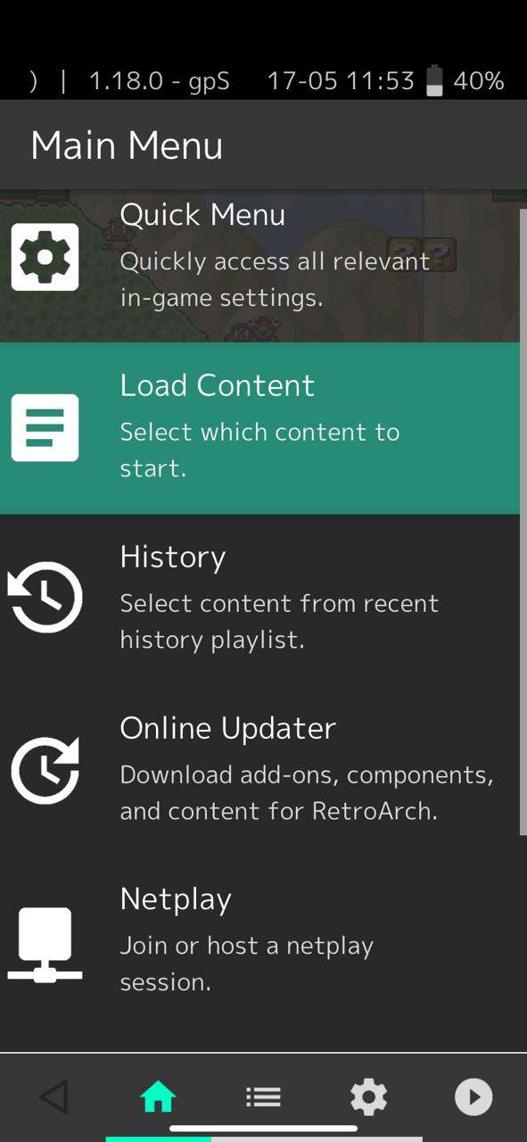Tap the Quick Menu gear icon
The image size is (527, 1142).
[x=45, y=257]
